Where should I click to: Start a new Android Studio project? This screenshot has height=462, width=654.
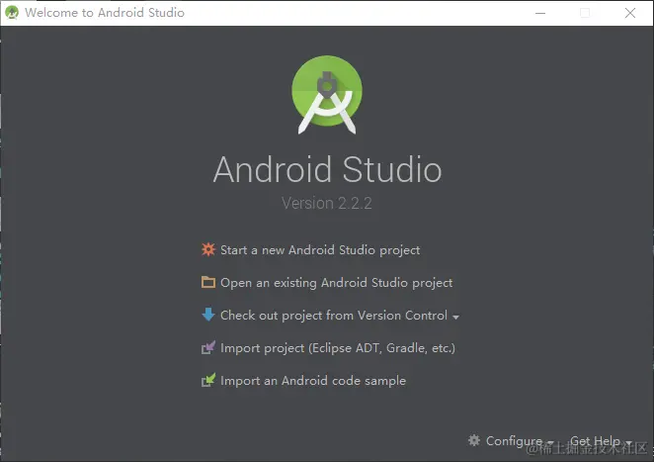click(320, 250)
